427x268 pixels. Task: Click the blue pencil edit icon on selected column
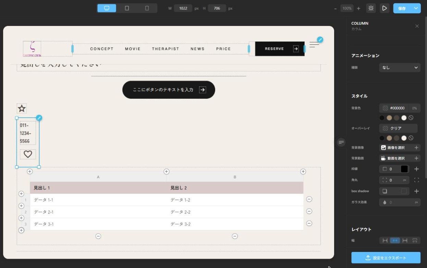point(39,118)
